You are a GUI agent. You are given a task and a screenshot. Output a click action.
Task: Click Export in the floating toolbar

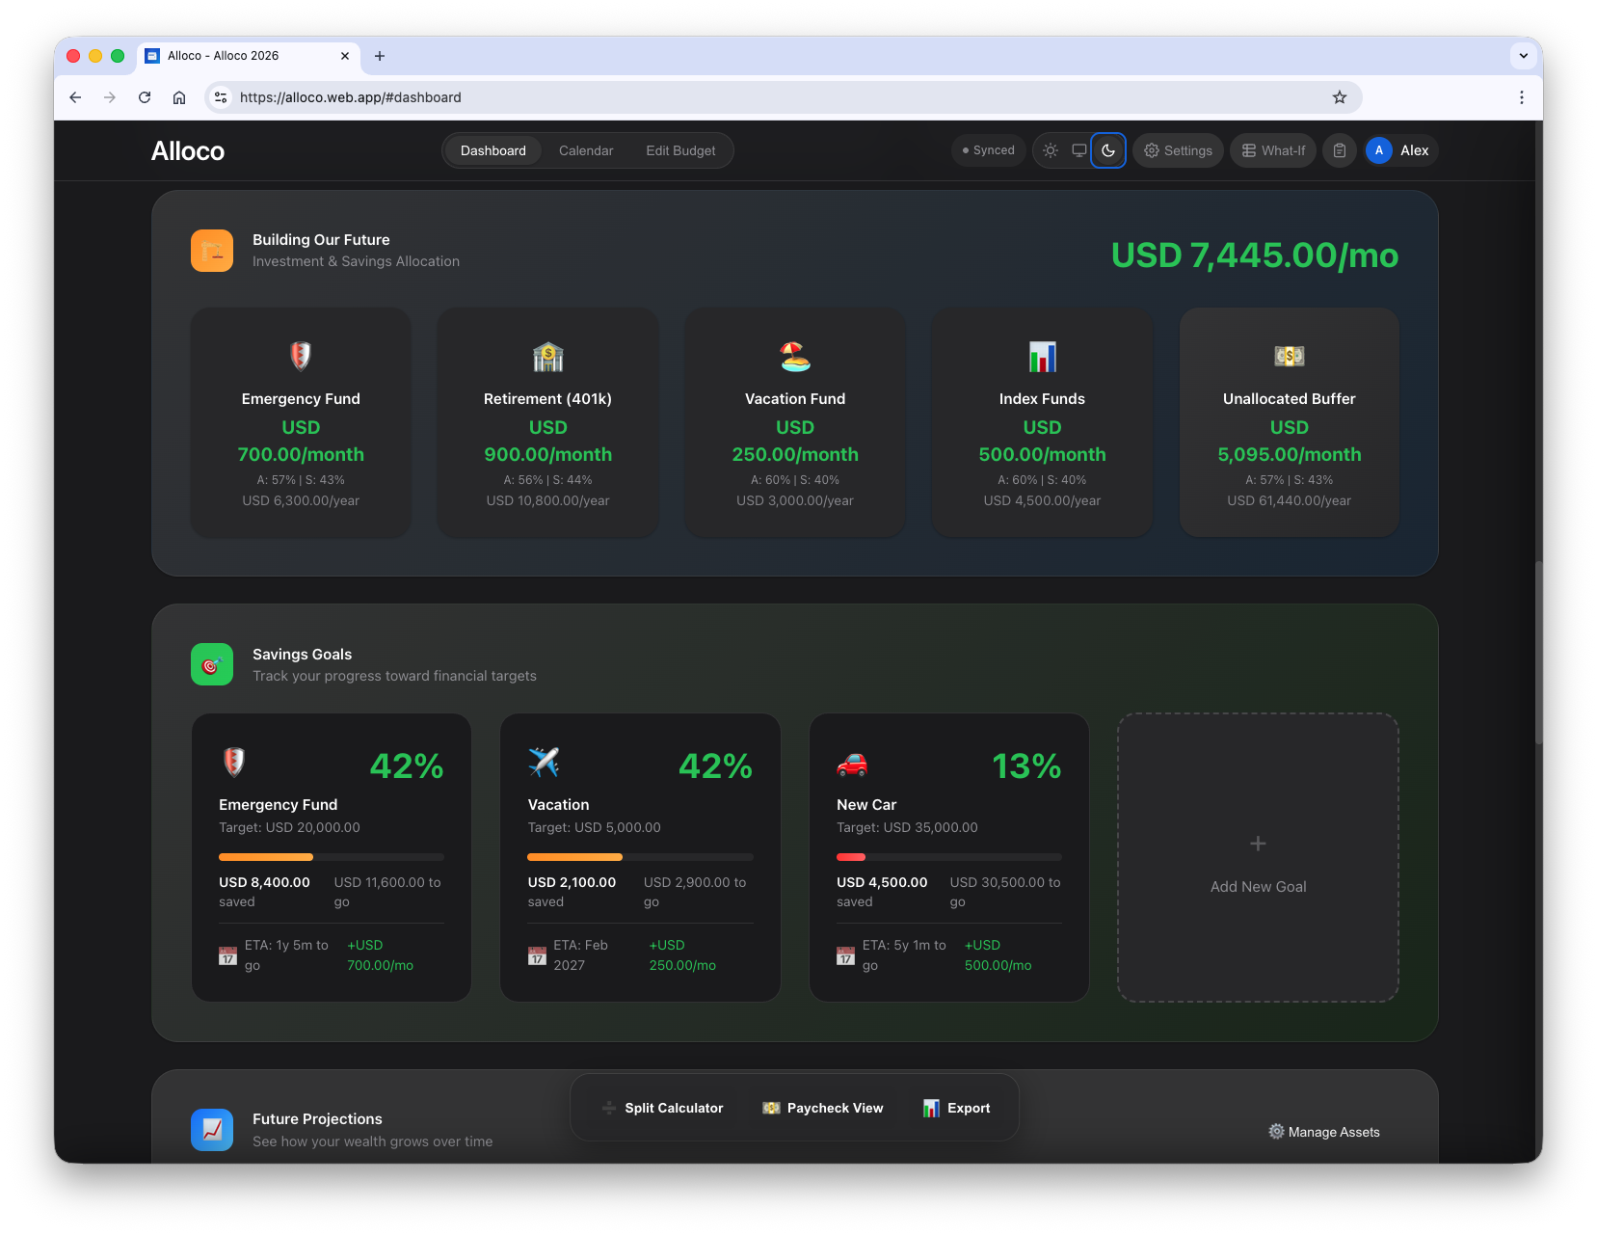click(956, 1108)
